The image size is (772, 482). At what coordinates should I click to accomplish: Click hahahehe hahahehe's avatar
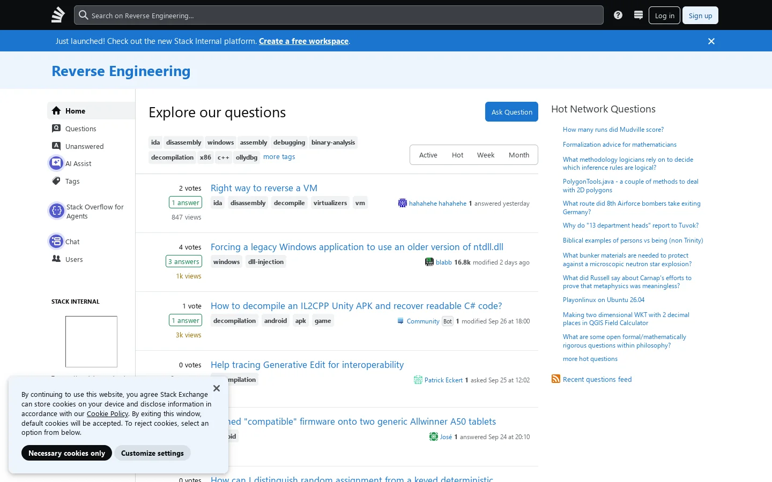click(403, 203)
